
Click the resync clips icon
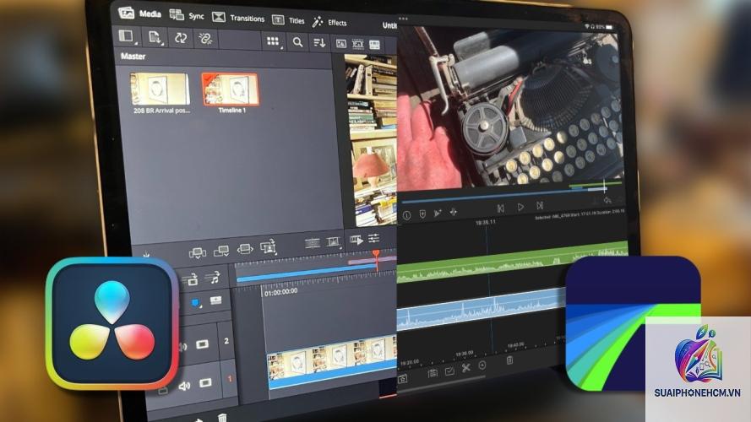coord(181,38)
